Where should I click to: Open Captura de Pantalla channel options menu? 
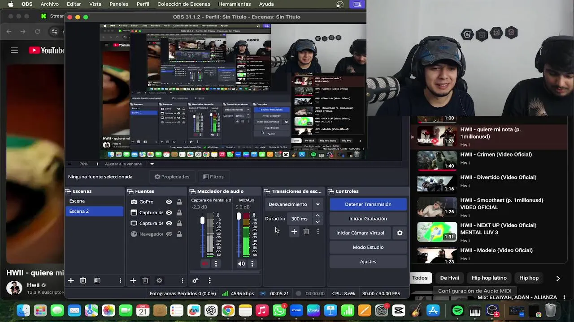point(216,264)
